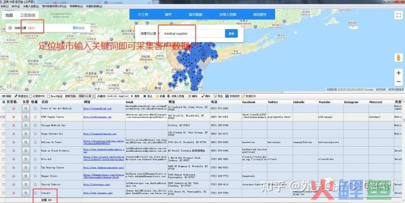Click the export (导出) toolbar icon

215,96
